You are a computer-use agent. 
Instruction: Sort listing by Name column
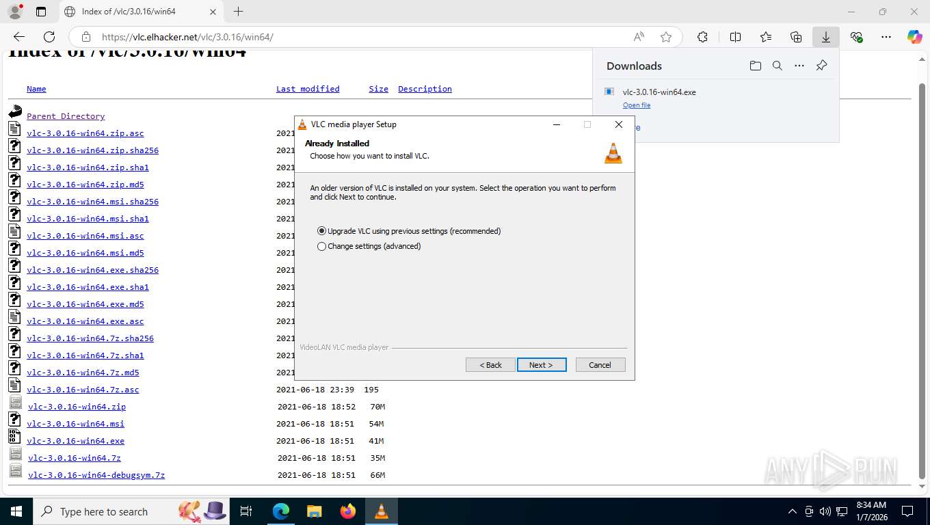[x=36, y=89]
